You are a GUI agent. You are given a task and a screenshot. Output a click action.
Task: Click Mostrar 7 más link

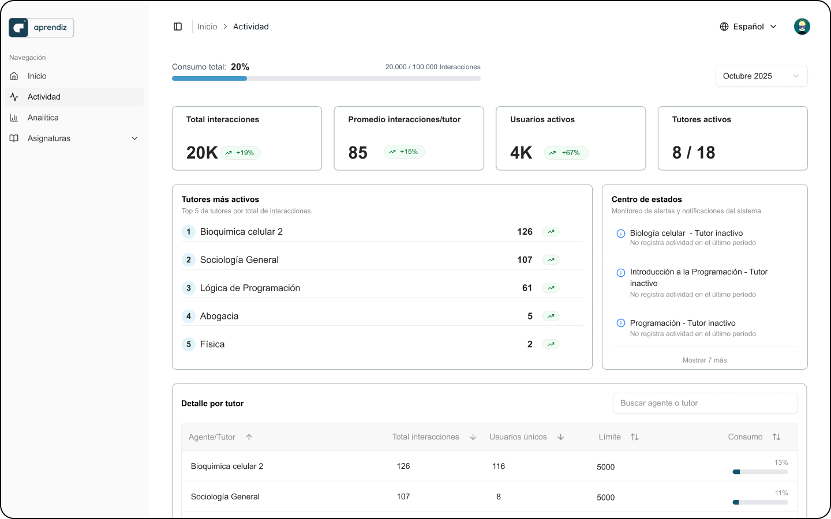pos(704,360)
